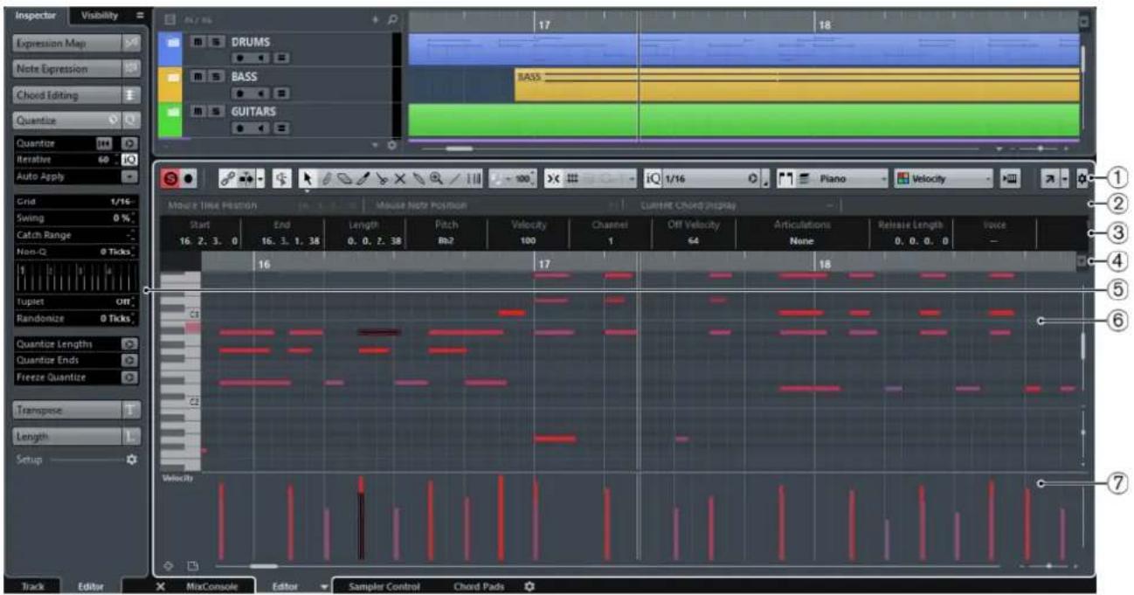Toggle Snap on/off icon in editor toolbar
Image resolution: width=1134 pixels, height=595 pixels.
pos(554,178)
